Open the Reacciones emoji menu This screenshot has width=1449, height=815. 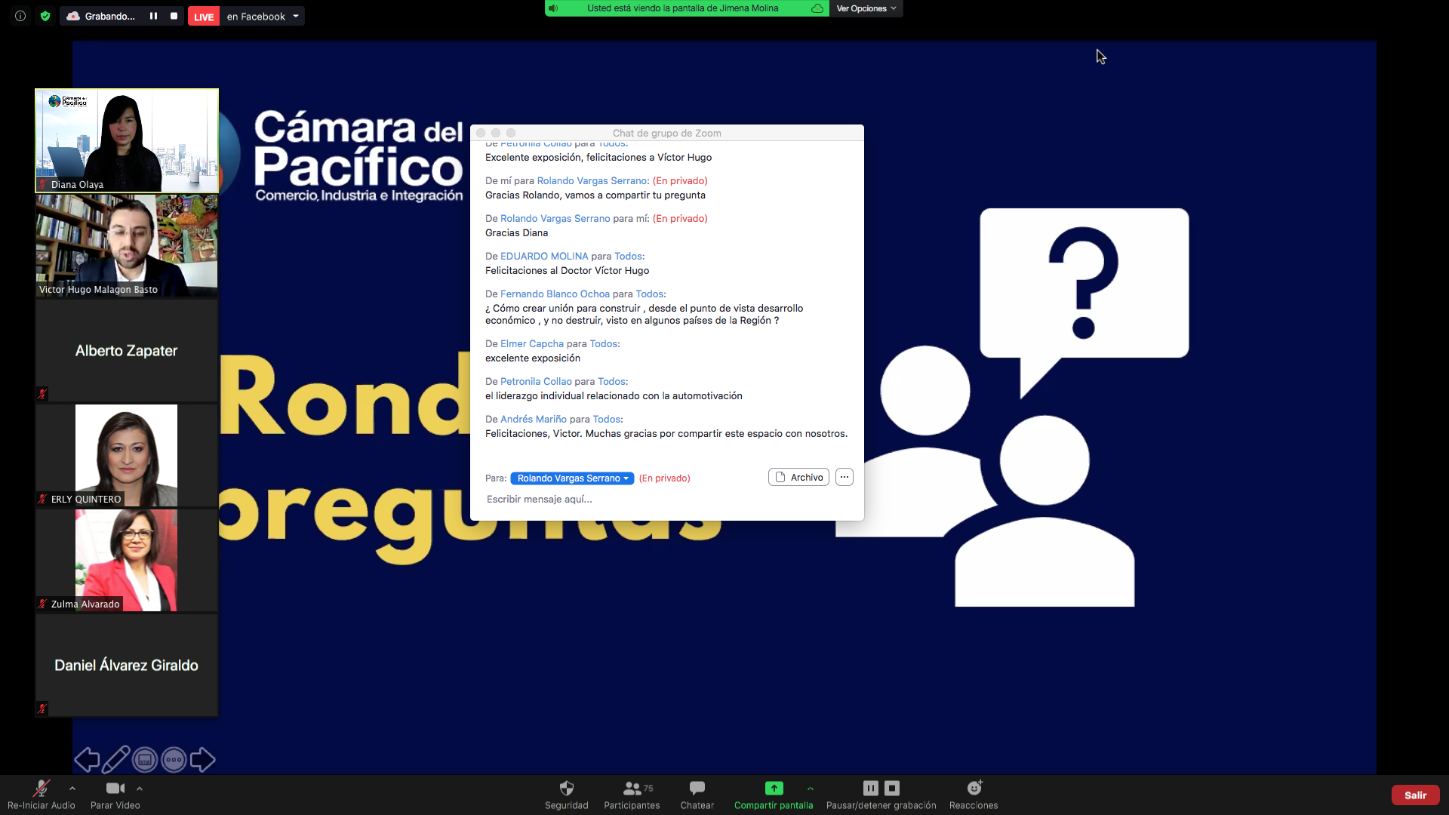coord(974,795)
